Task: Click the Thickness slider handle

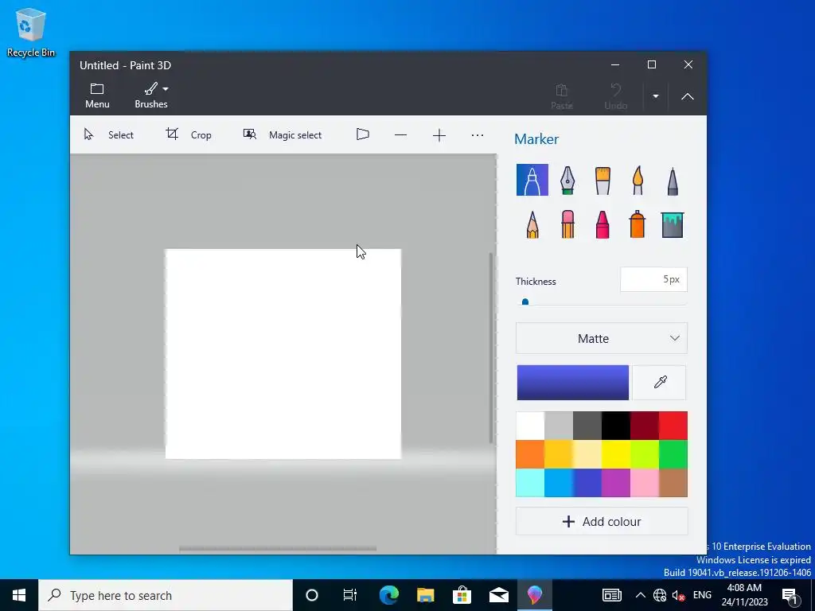Action: 525,302
